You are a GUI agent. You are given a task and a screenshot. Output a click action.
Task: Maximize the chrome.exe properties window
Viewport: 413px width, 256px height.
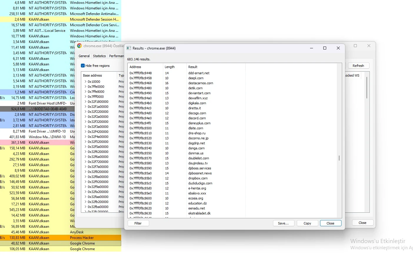[355, 46]
